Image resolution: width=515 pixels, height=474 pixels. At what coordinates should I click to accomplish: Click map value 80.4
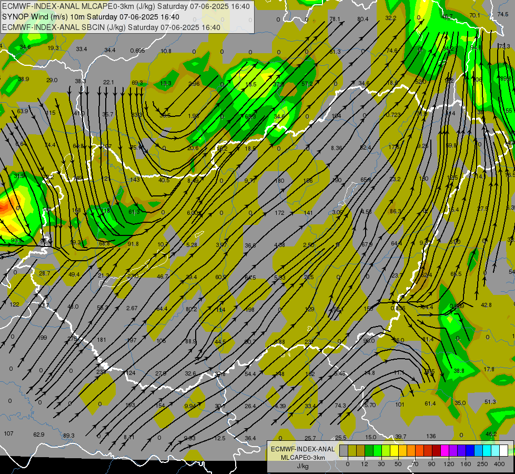(x=362, y=19)
